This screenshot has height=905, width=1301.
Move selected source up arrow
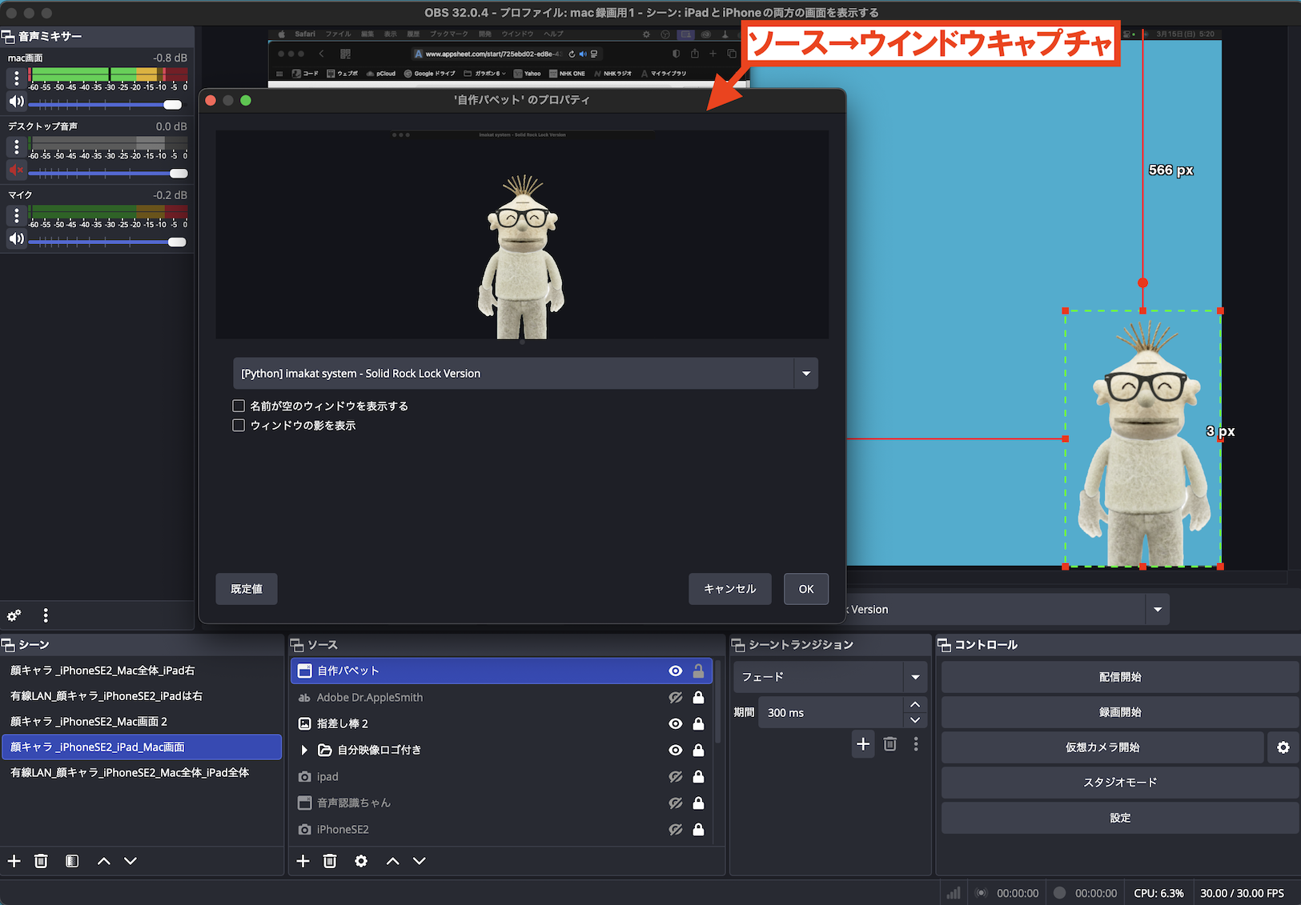[x=392, y=861]
